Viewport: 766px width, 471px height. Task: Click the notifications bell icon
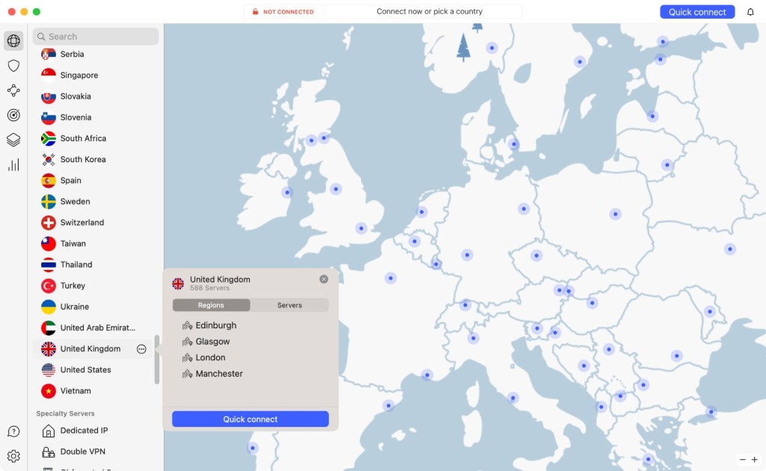click(x=750, y=12)
